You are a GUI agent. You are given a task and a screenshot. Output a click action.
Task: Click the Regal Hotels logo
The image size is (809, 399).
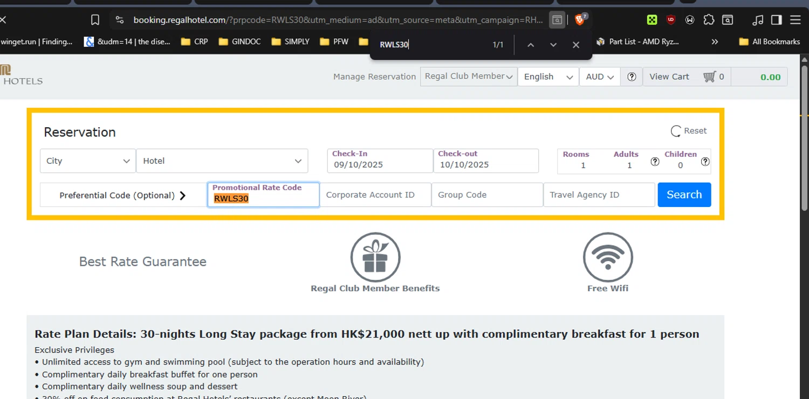tap(21, 75)
